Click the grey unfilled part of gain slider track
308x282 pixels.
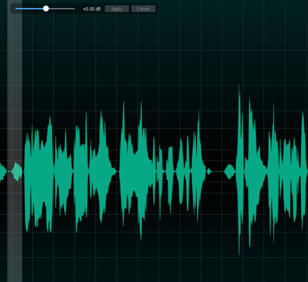coord(62,8)
